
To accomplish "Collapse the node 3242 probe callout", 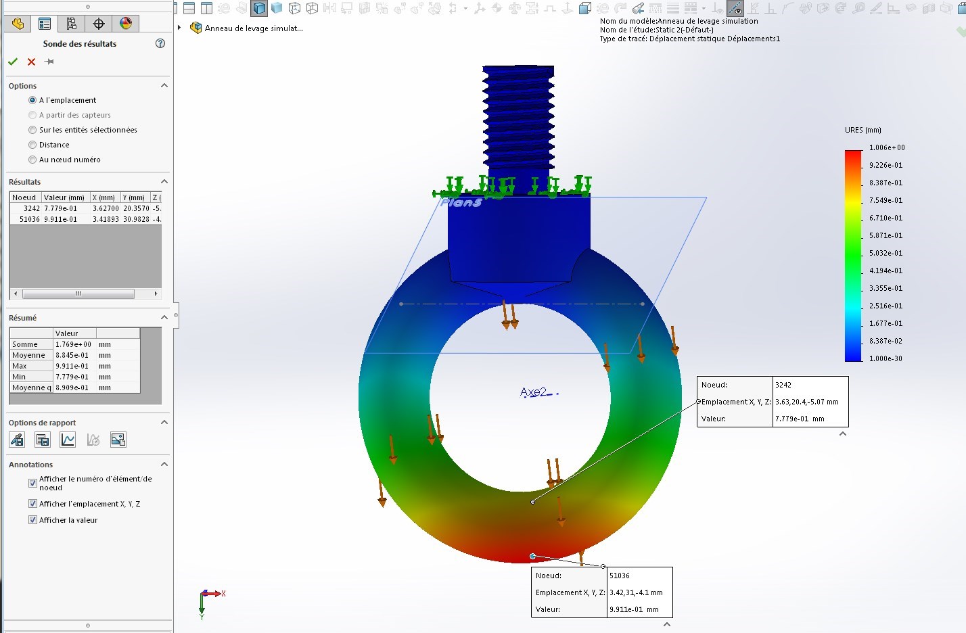I will point(843,433).
